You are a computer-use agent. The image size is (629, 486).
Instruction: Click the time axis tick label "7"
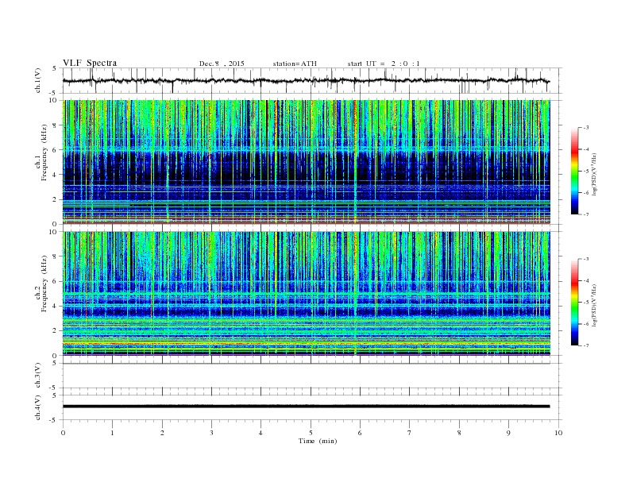[410, 433]
